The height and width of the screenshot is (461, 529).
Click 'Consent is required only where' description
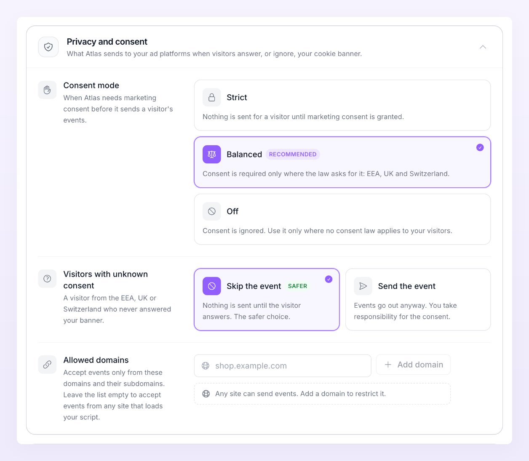point(326,173)
